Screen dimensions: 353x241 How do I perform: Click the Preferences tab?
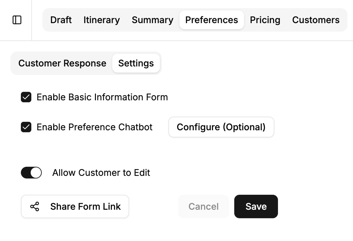pyautogui.click(x=211, y=20)
